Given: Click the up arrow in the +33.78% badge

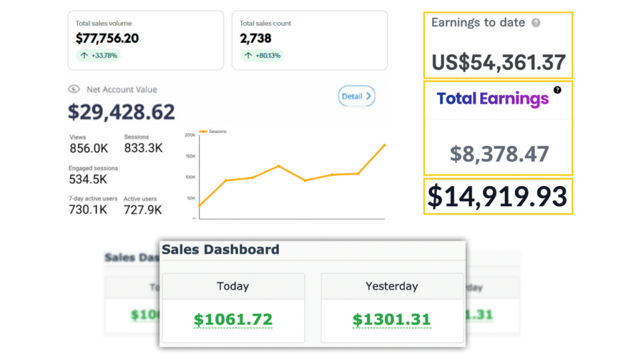Looking at the screenshot, I should pos(84,55).
